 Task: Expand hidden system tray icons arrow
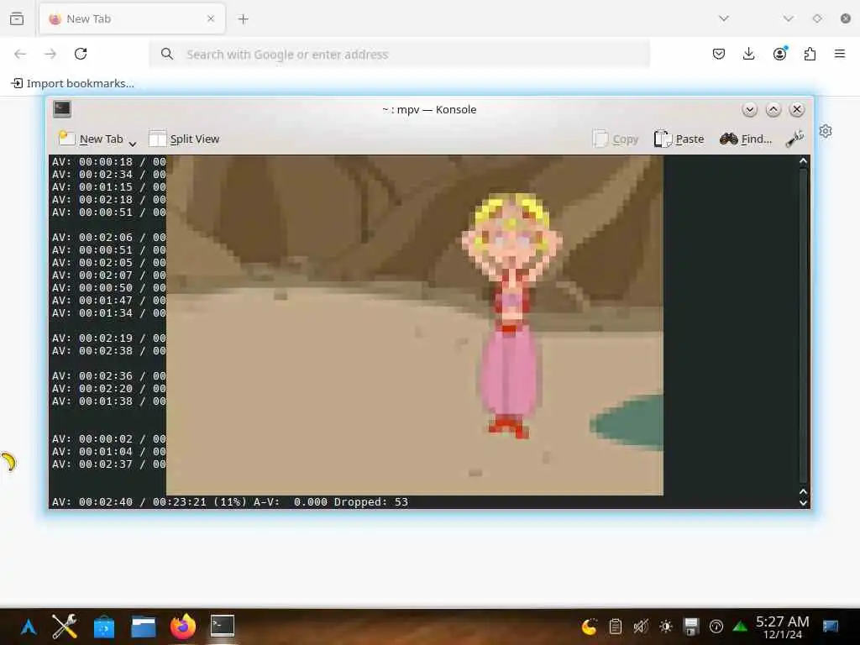740,626
